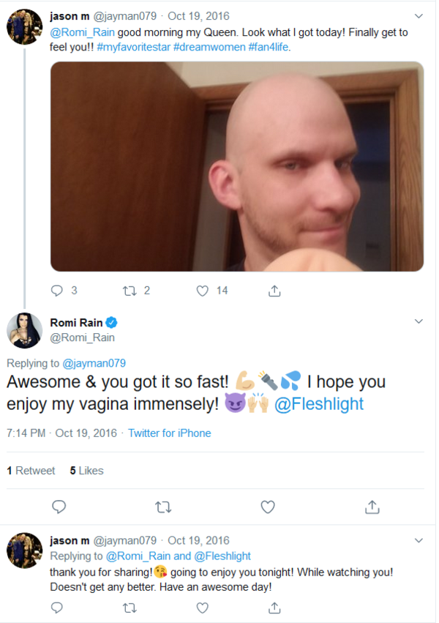Click Romi Rain's profile avatar

(x=24, y=329)
